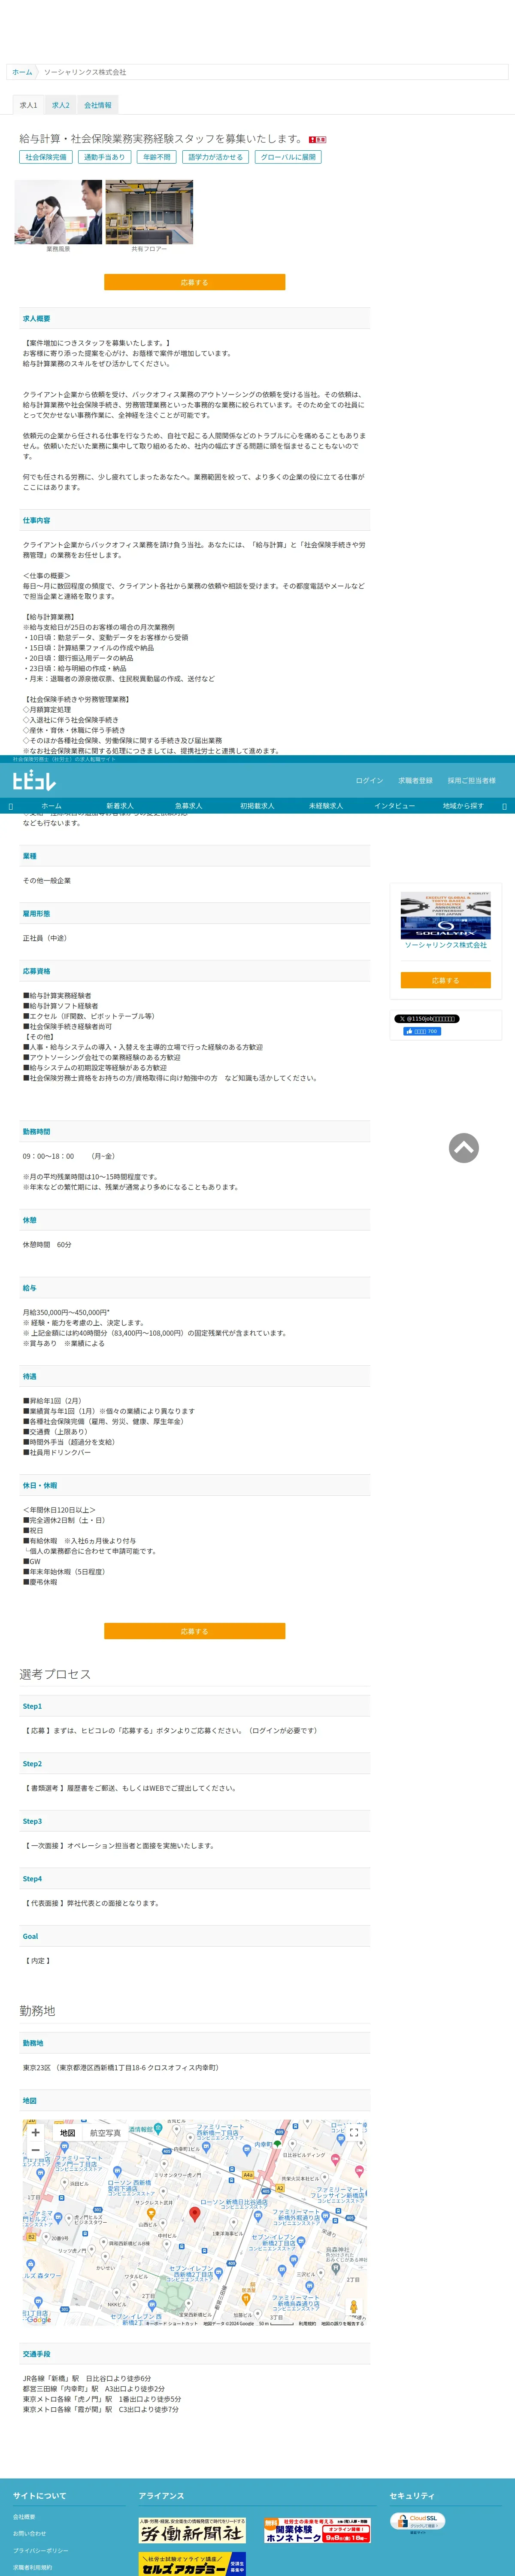Open the 開業体験ホンネトーク banner
Screen dimensions: 515x2576
(317, 2531)
